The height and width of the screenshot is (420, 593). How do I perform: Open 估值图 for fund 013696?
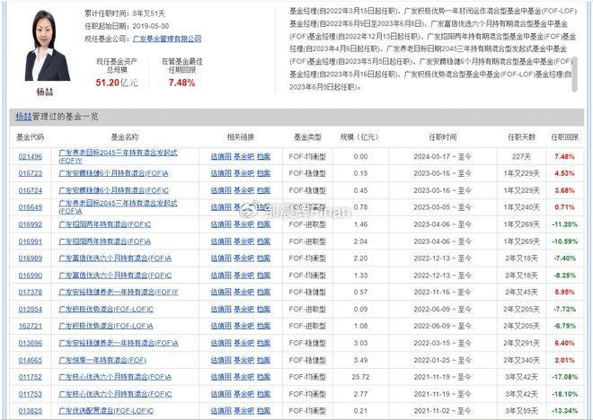[221, 343]
